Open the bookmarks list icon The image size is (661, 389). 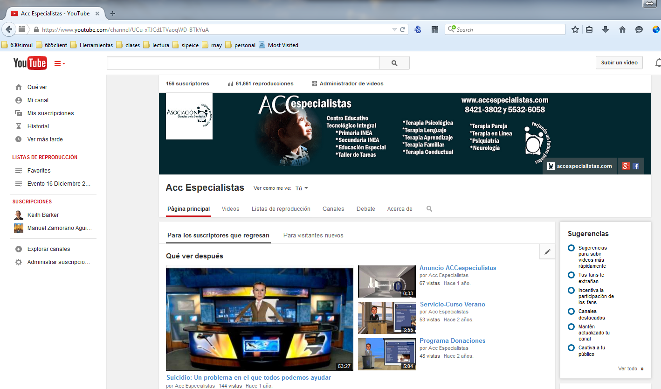[x=589, y=29]
